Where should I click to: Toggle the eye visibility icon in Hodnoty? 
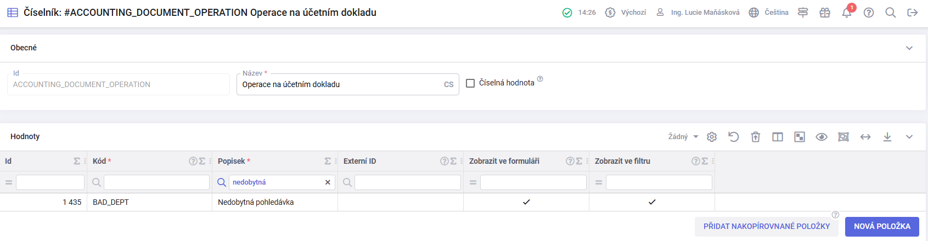(x=822, y=137)
